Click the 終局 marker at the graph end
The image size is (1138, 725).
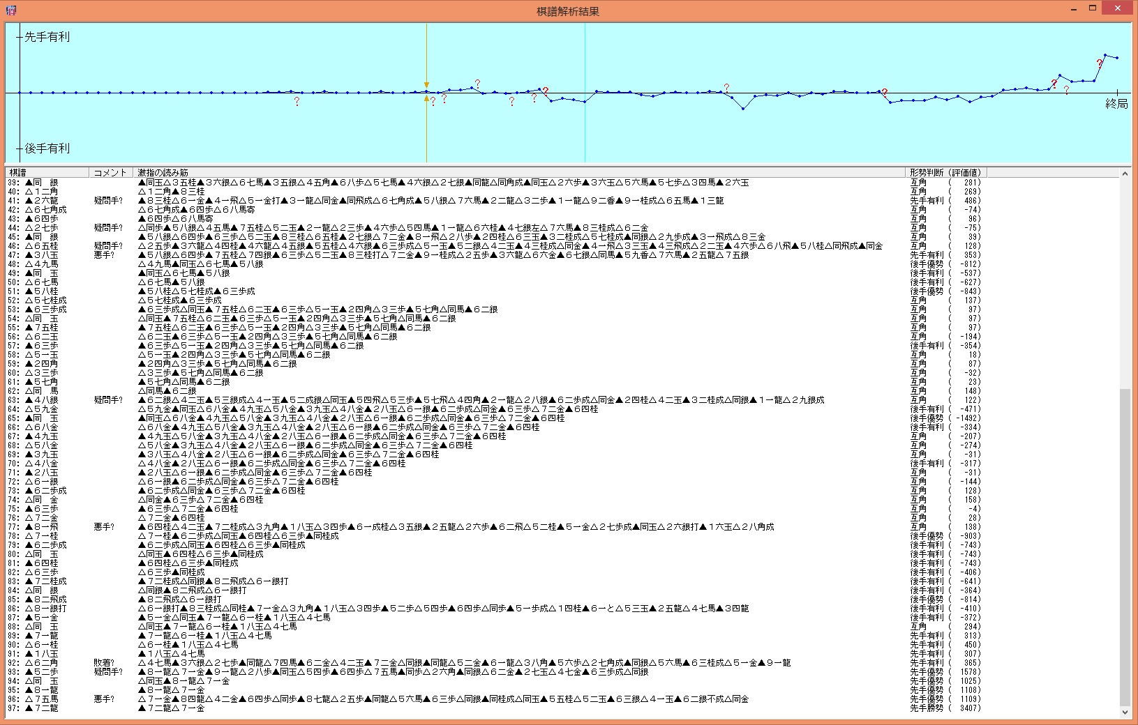[1116, 104]
